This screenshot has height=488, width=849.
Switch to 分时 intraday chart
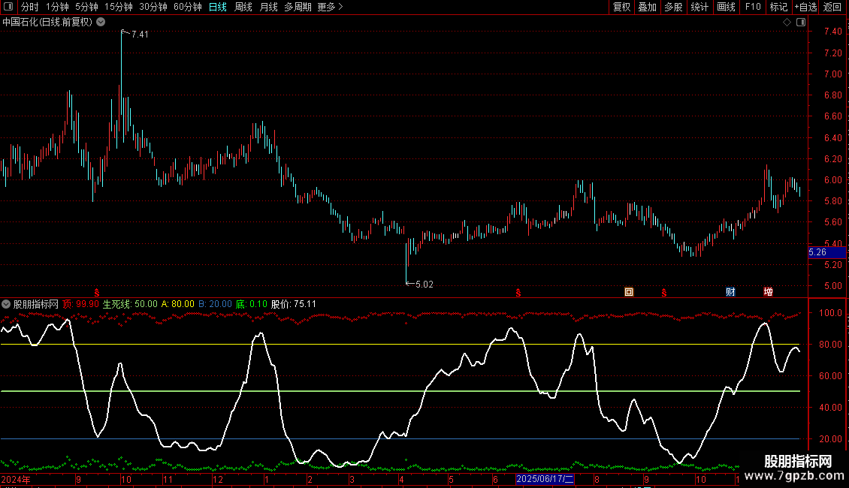tap(29, 7)
